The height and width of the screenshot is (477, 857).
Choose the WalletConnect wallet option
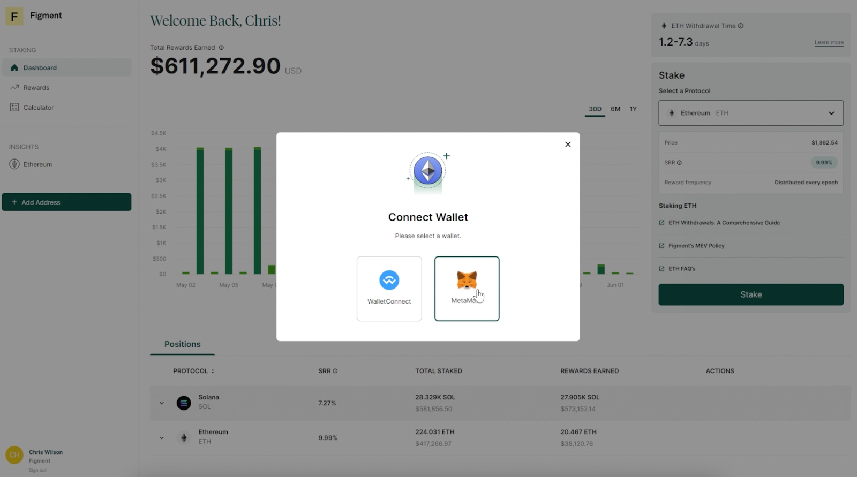[389, 288]
